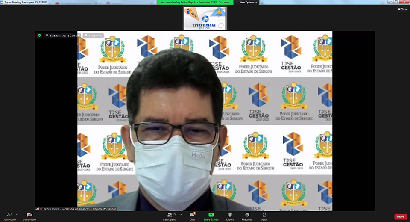Open the Chat panel
Viewport: 410px width, 222px height.
pos(192,215)
